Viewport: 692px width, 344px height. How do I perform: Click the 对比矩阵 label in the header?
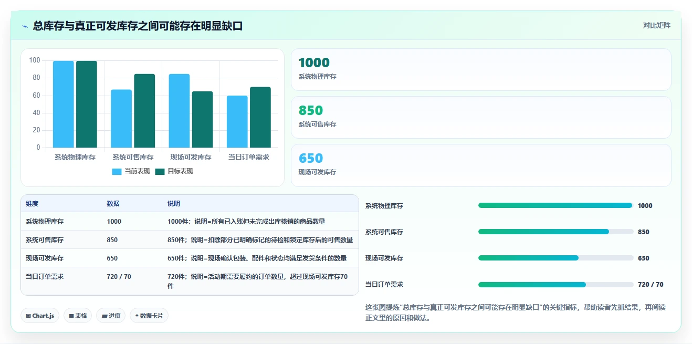click(x=656, y=25)
